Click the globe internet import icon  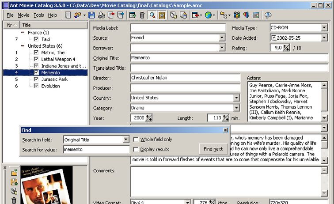point(209,15)
